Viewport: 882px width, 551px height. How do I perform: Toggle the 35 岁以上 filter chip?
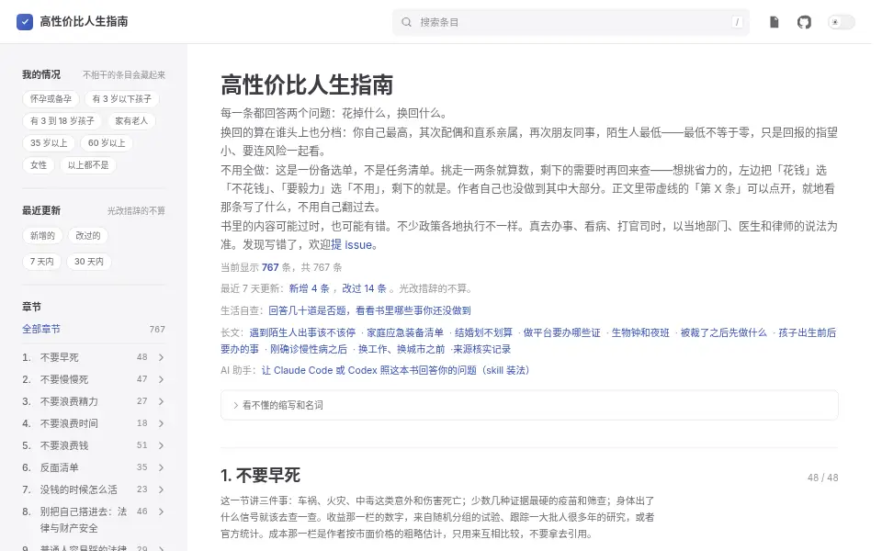(49, 143)
